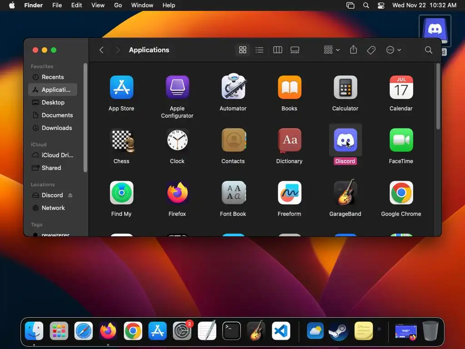
Task: Select Firefox in the Applications folder
Action: 178,193
